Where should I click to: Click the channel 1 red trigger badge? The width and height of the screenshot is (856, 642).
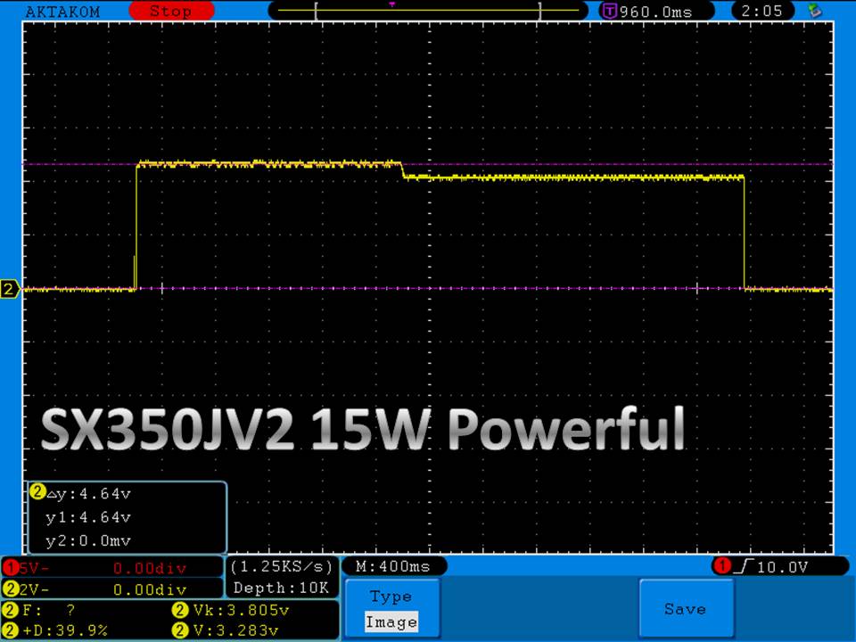coord(720,566)
